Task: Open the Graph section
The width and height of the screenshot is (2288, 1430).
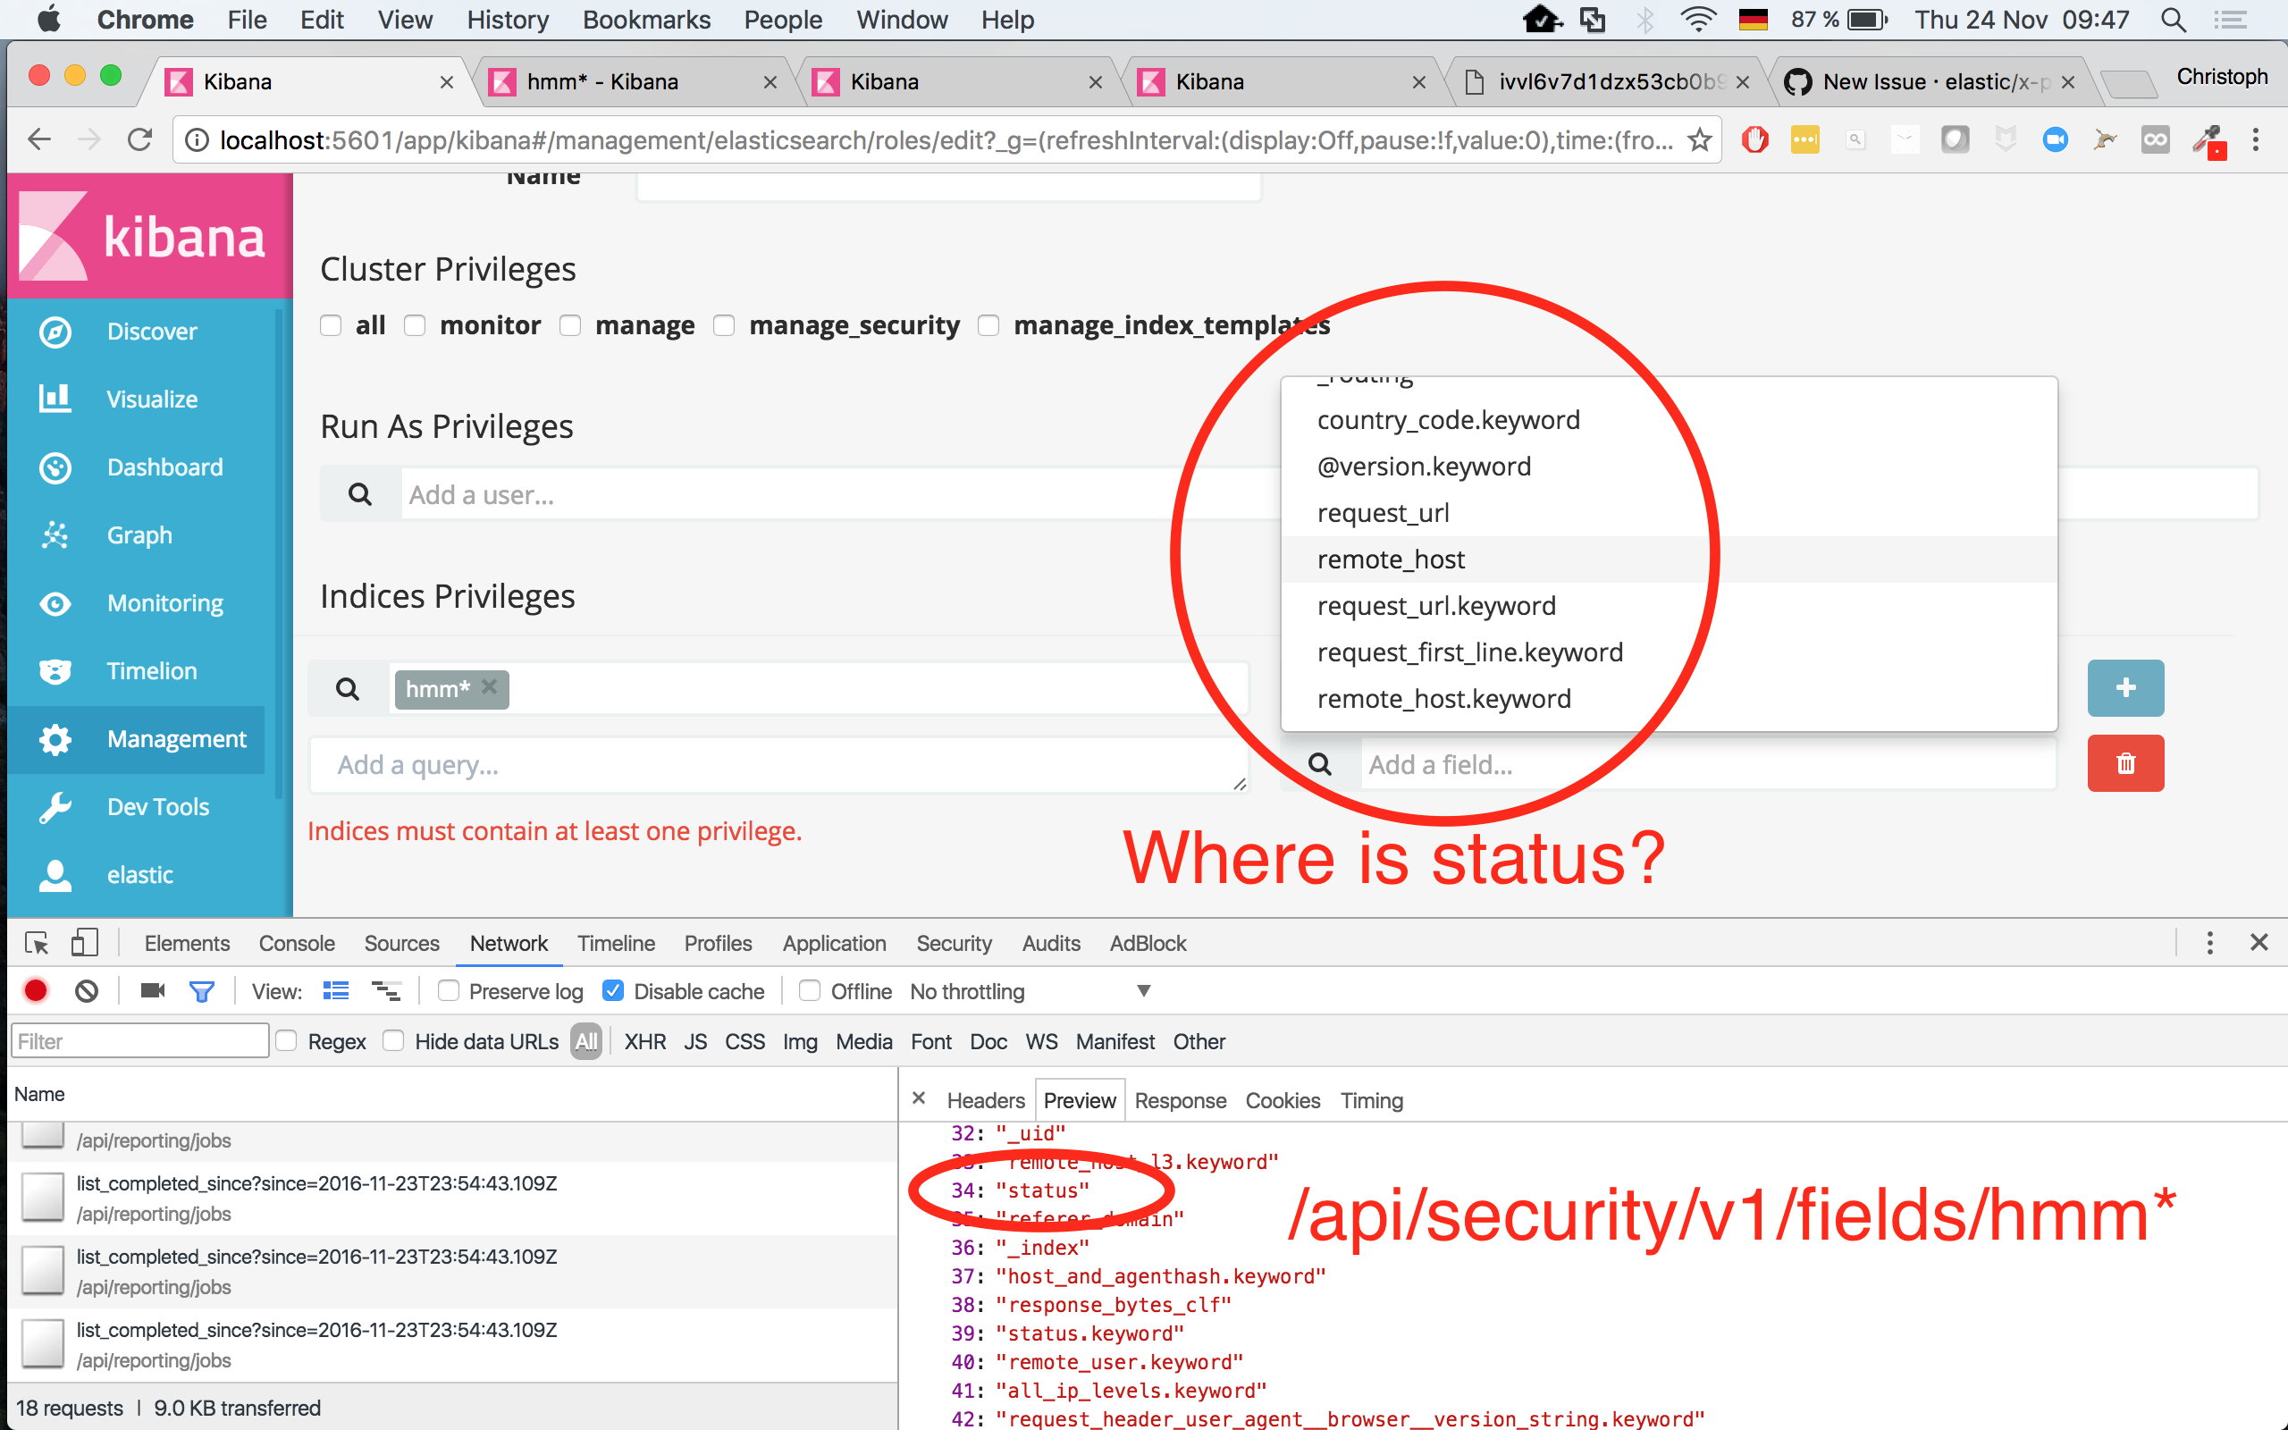Action: pyautogui.click(x=138, y=534)
